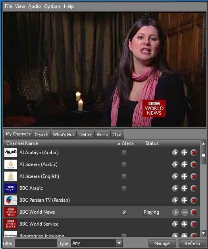Click the Alerts column header

point(128,143)
